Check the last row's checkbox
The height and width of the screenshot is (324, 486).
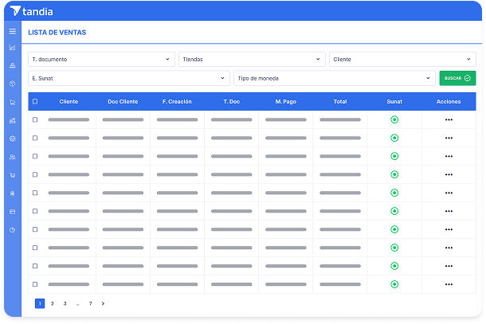point(34,284)
